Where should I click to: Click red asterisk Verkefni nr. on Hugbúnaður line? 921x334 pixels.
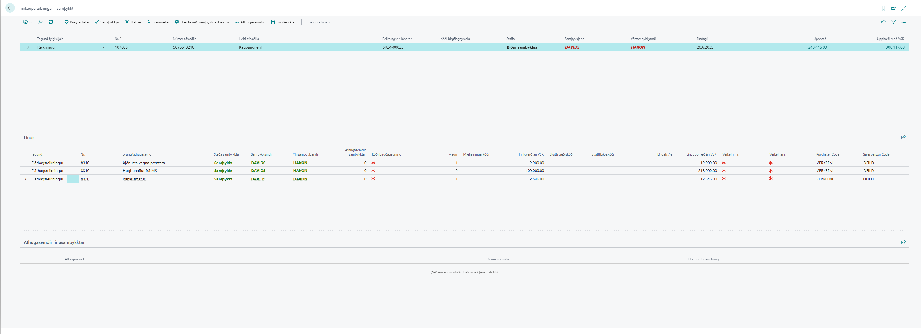tap(724, 171)
